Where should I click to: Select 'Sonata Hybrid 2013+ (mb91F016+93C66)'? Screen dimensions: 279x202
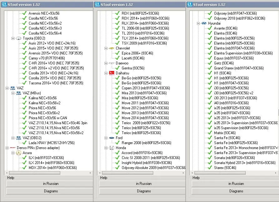245,163
